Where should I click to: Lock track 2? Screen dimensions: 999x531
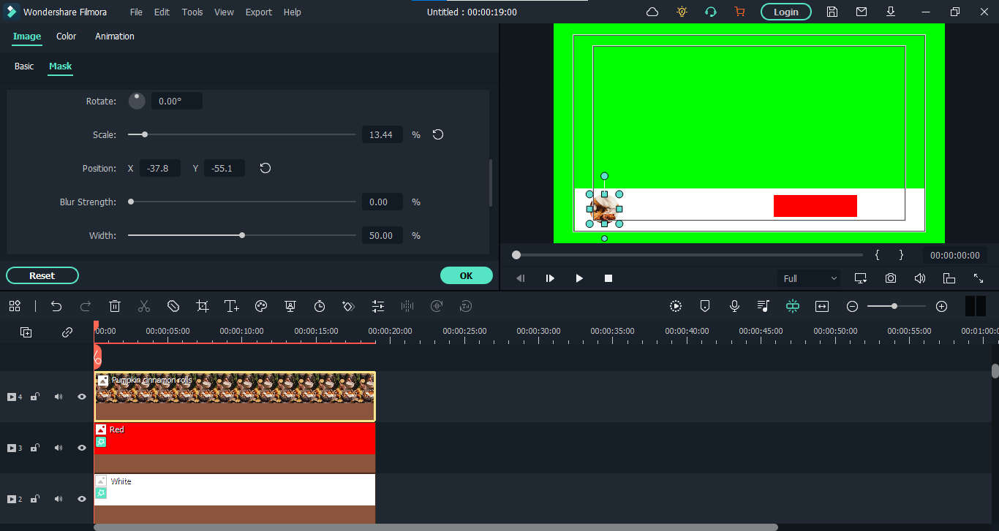coord(34,499)
